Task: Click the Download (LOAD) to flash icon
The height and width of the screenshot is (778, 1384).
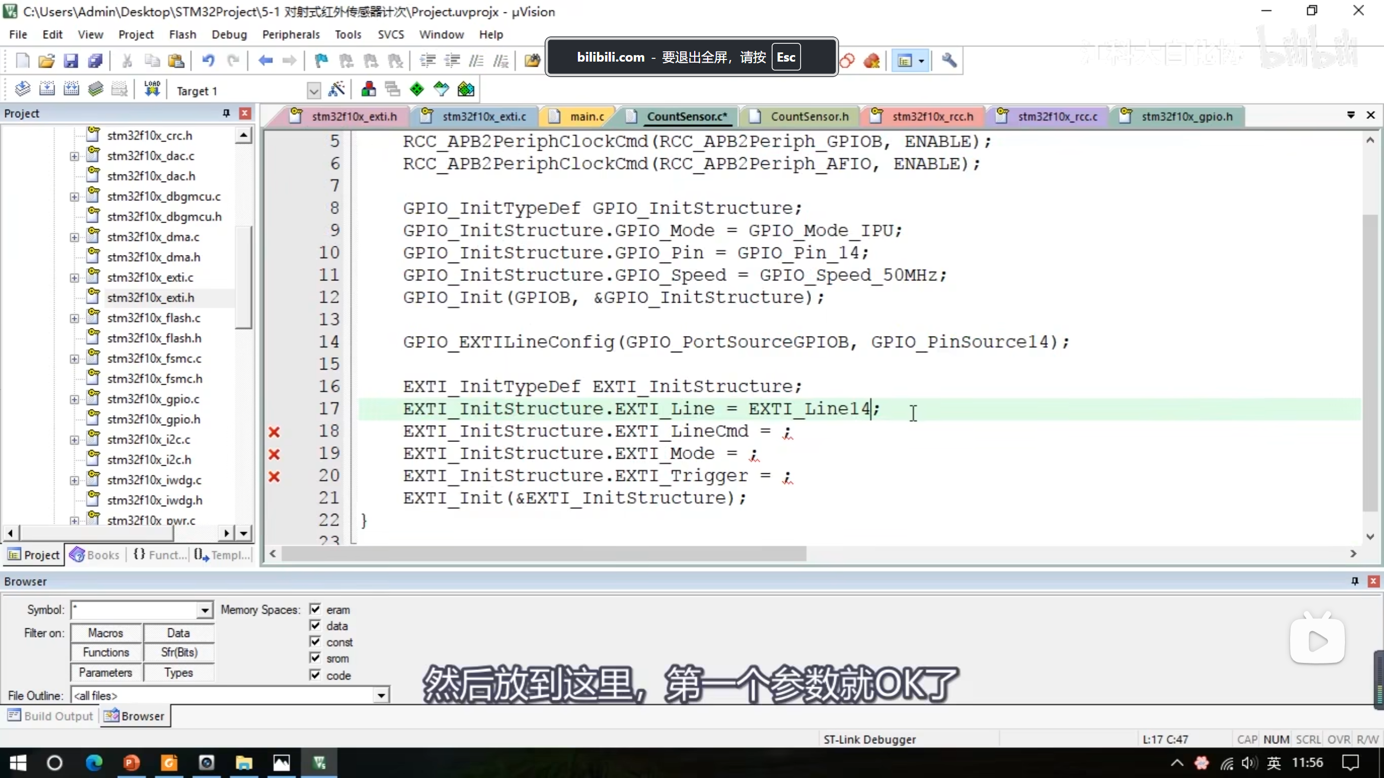Action: click(152, 89)
